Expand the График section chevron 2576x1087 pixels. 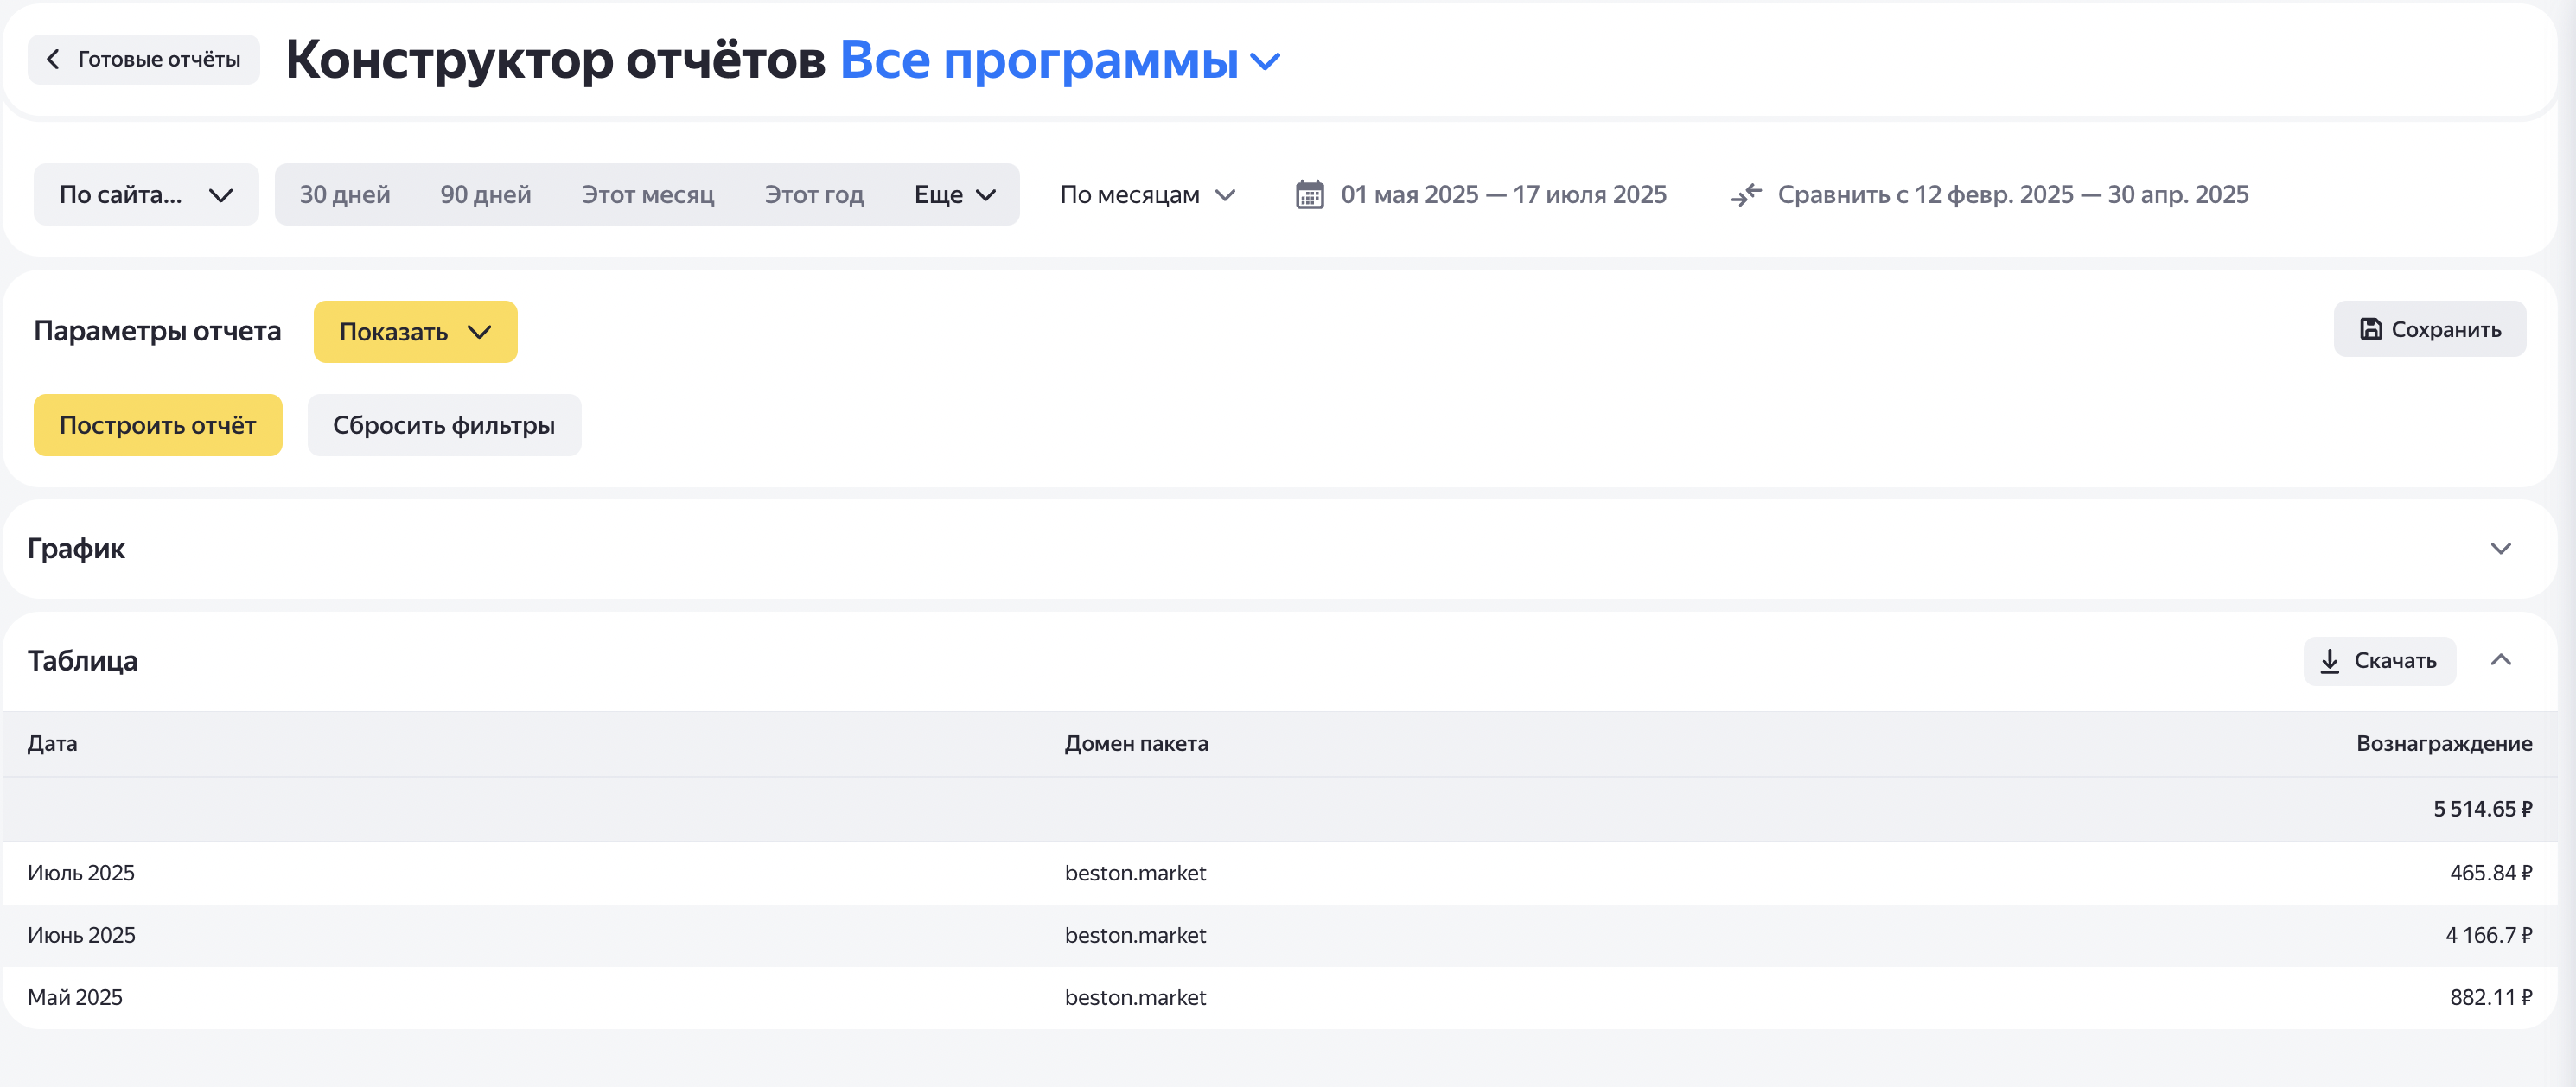click(2500, 548)
